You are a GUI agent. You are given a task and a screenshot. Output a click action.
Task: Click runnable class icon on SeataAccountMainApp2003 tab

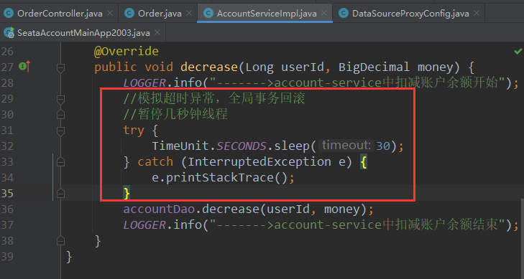click(9, 33)
